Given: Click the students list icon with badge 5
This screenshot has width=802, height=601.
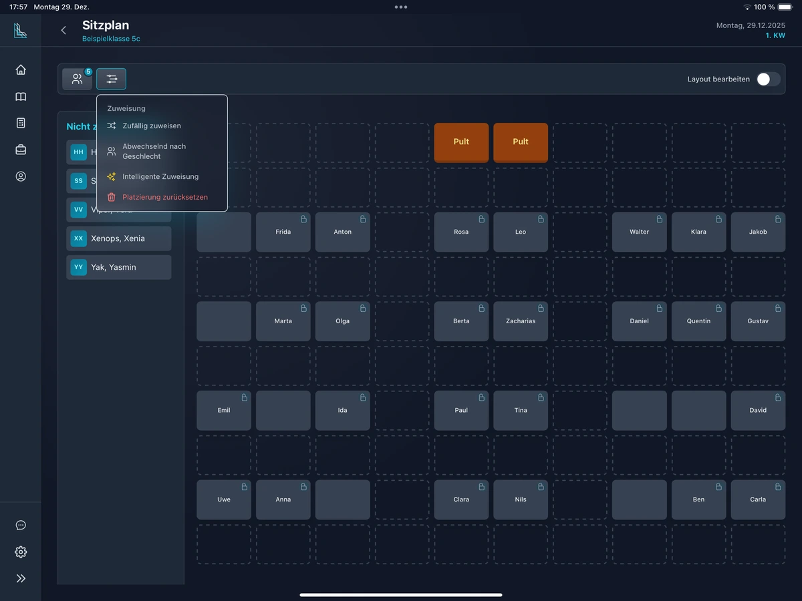Looking at the screenshot, I should click(78, 79).
